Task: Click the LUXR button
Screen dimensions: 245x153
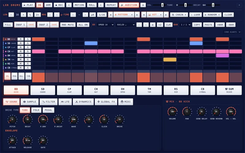Action: (195, 15)
